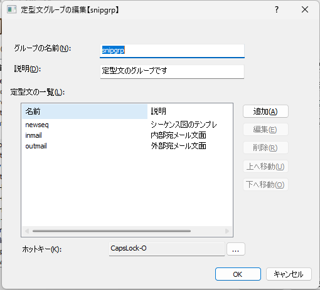Viewport: 320px width, 290px height.
Task: Click the horizontal scrollbar's right arrow
Action: pyautogui.click(x=227, y=231)
